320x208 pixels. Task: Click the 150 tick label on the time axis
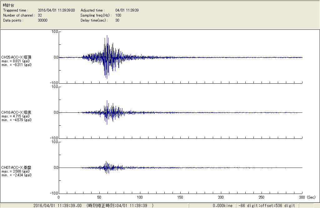tap(180, 198)
